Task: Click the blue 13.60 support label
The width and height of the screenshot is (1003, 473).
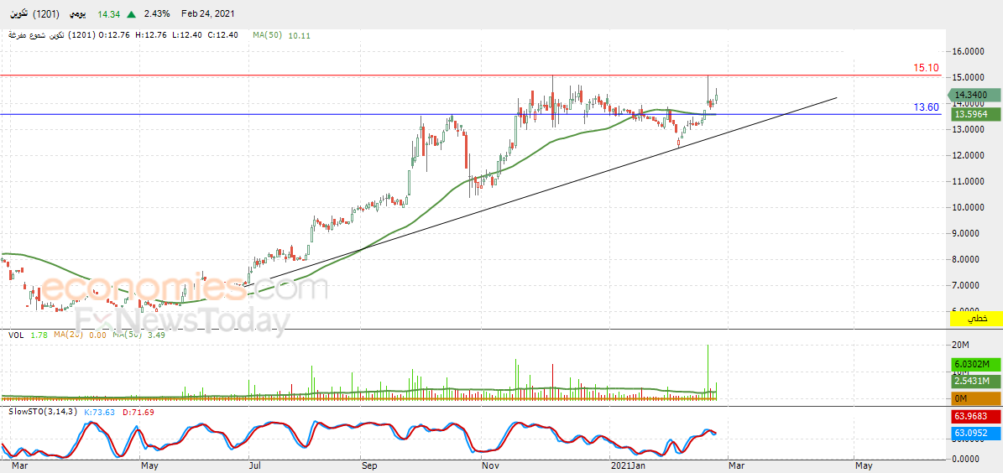Action: (x=926, y=107)
